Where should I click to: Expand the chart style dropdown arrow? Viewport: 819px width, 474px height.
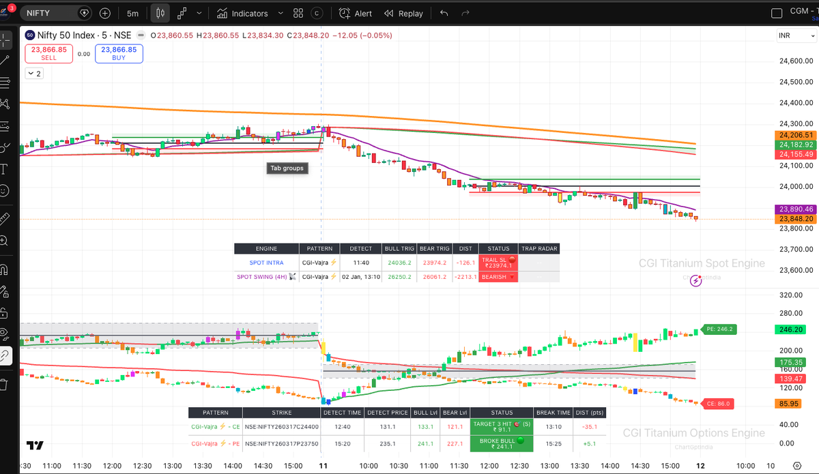pyautogui.click(x=199, y=13)
